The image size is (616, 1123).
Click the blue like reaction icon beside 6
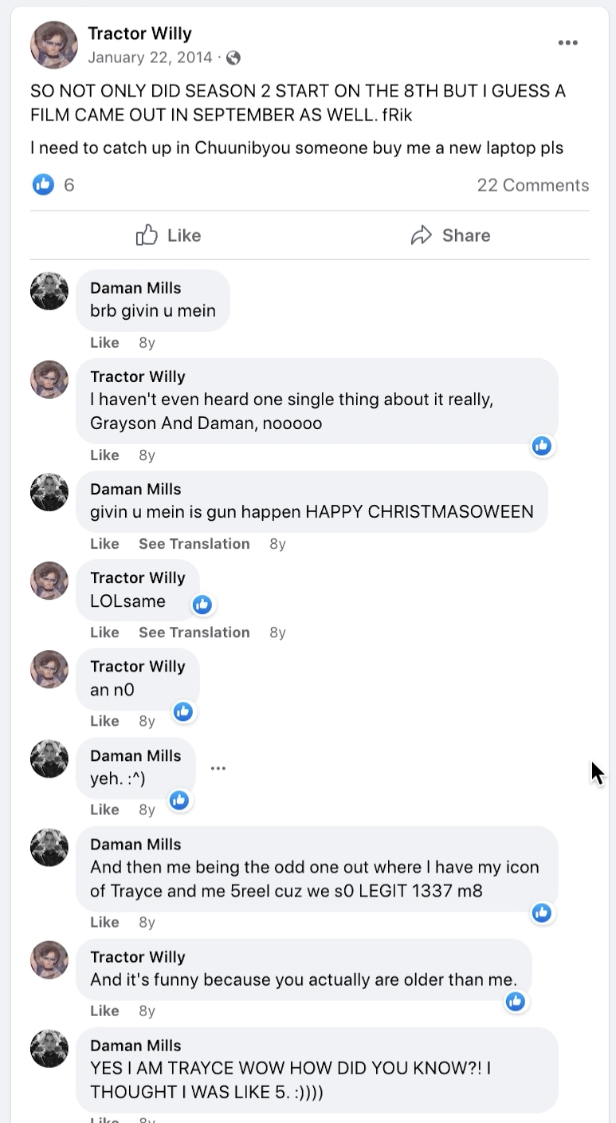tap(43, 185)
